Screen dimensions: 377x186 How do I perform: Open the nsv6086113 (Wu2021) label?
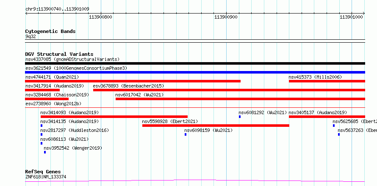[x=64, y=139]
